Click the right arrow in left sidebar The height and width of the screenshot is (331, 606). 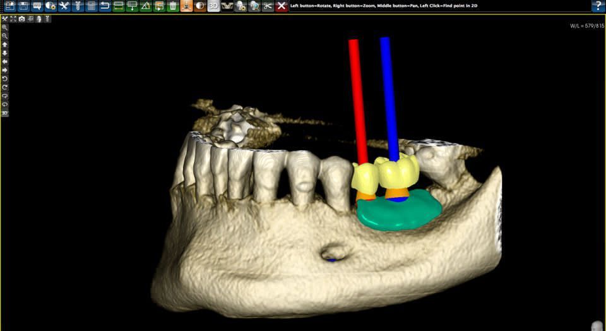pos(4,70)
